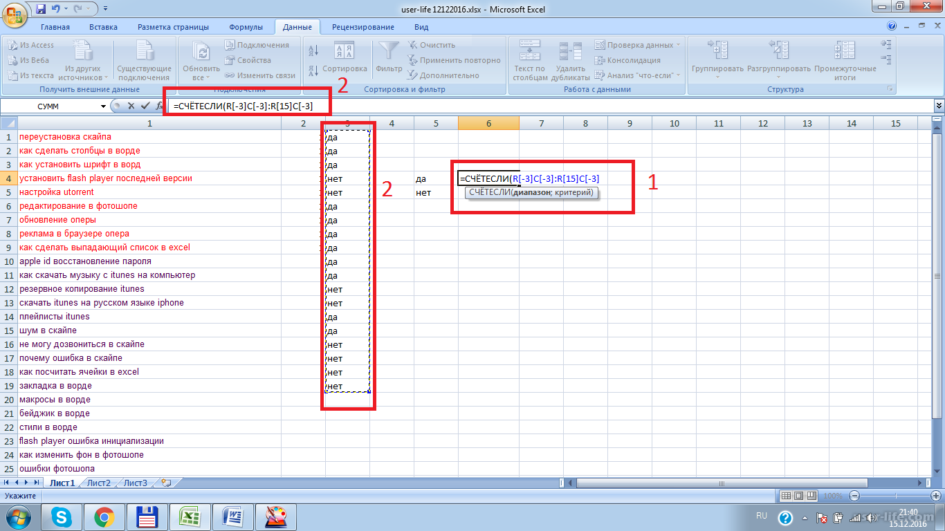The width and height of the screenshot is (945, 531).
Task: Click 'нет' cell in column 5
Action: 436,192
